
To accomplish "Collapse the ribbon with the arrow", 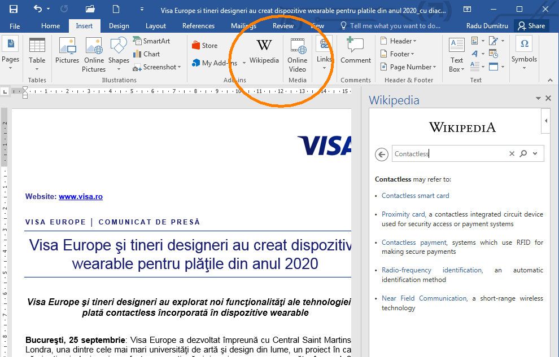I will pos(550,81).
